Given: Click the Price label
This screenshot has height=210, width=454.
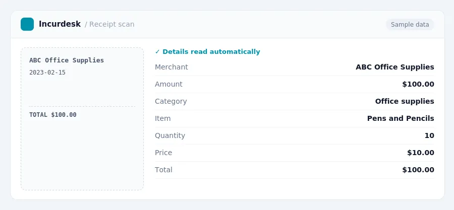Looking at the screenshot, I should pos(163,153).
